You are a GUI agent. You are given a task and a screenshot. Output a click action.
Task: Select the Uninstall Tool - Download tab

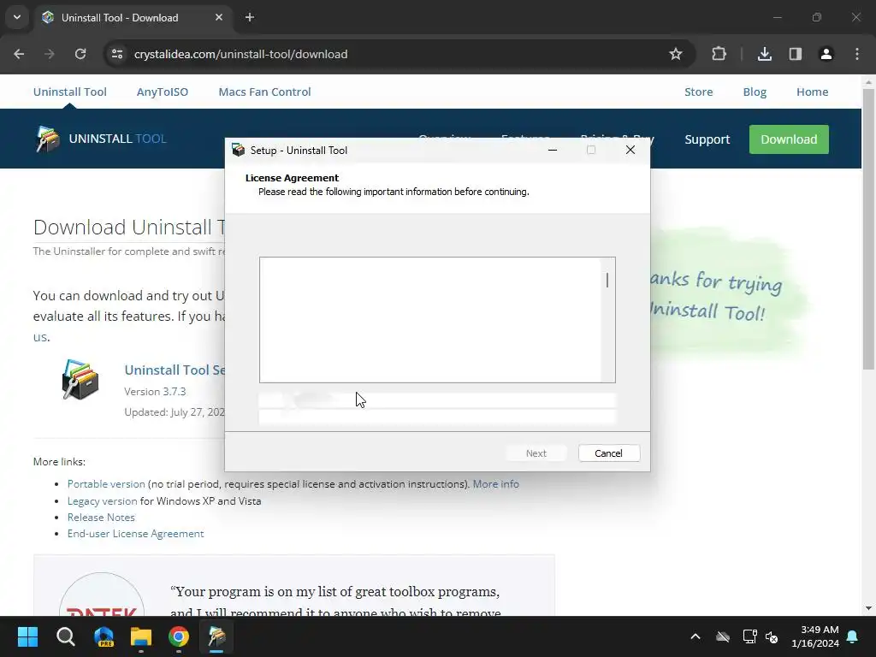(x=132, y=17)
